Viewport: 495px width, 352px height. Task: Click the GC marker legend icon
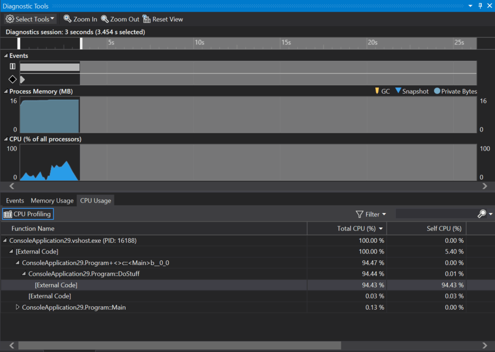pyautogui.click(x=378, y=91)
